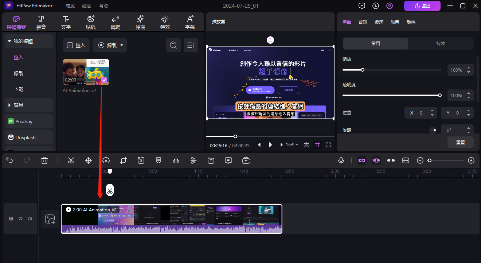Select the crop tool icon
The width and height of the screenshot is (481, 263).
coord(124,160)
